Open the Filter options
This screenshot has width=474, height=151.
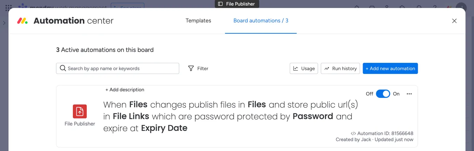198,68
